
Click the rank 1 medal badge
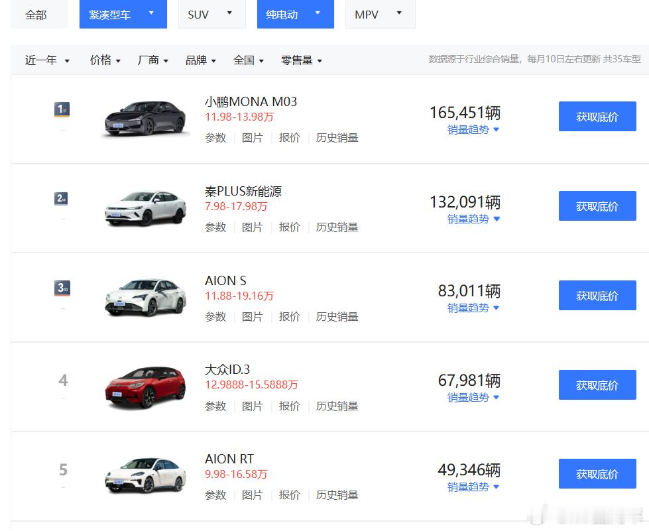coord(62,109)
